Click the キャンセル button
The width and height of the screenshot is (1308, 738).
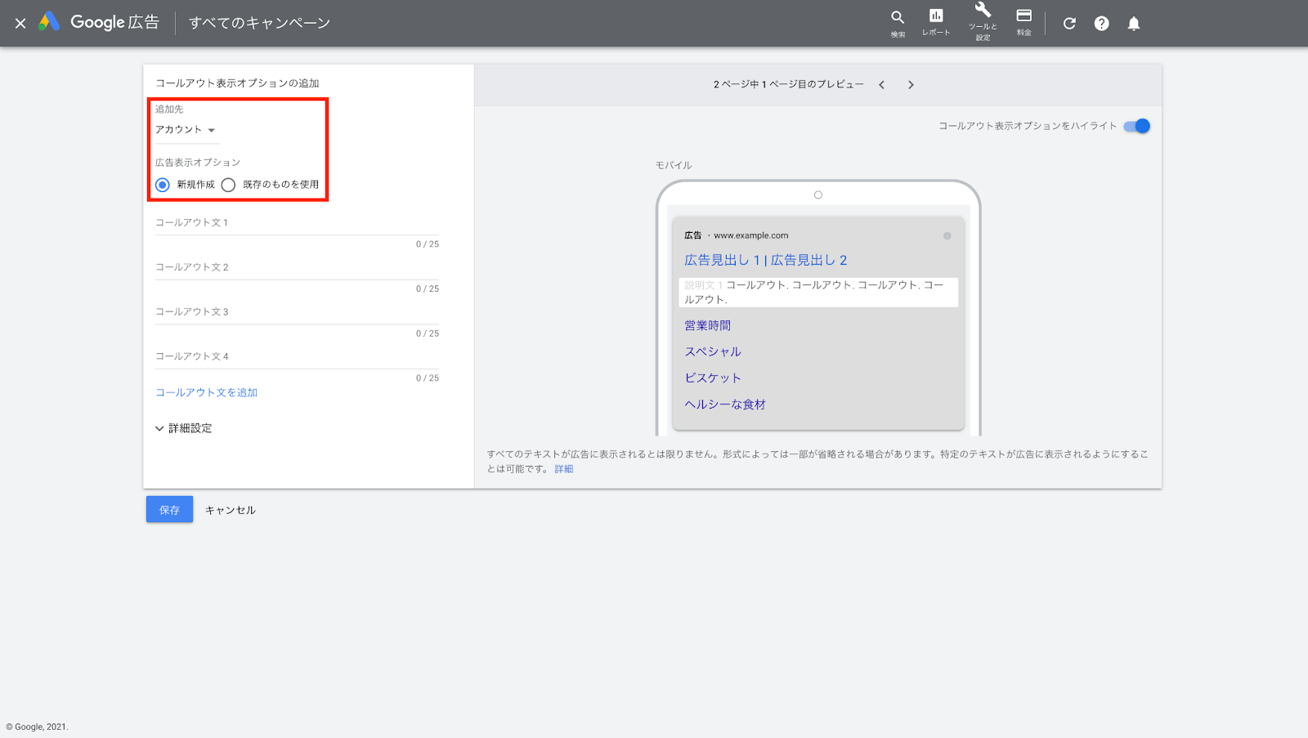tap(230, 510)
